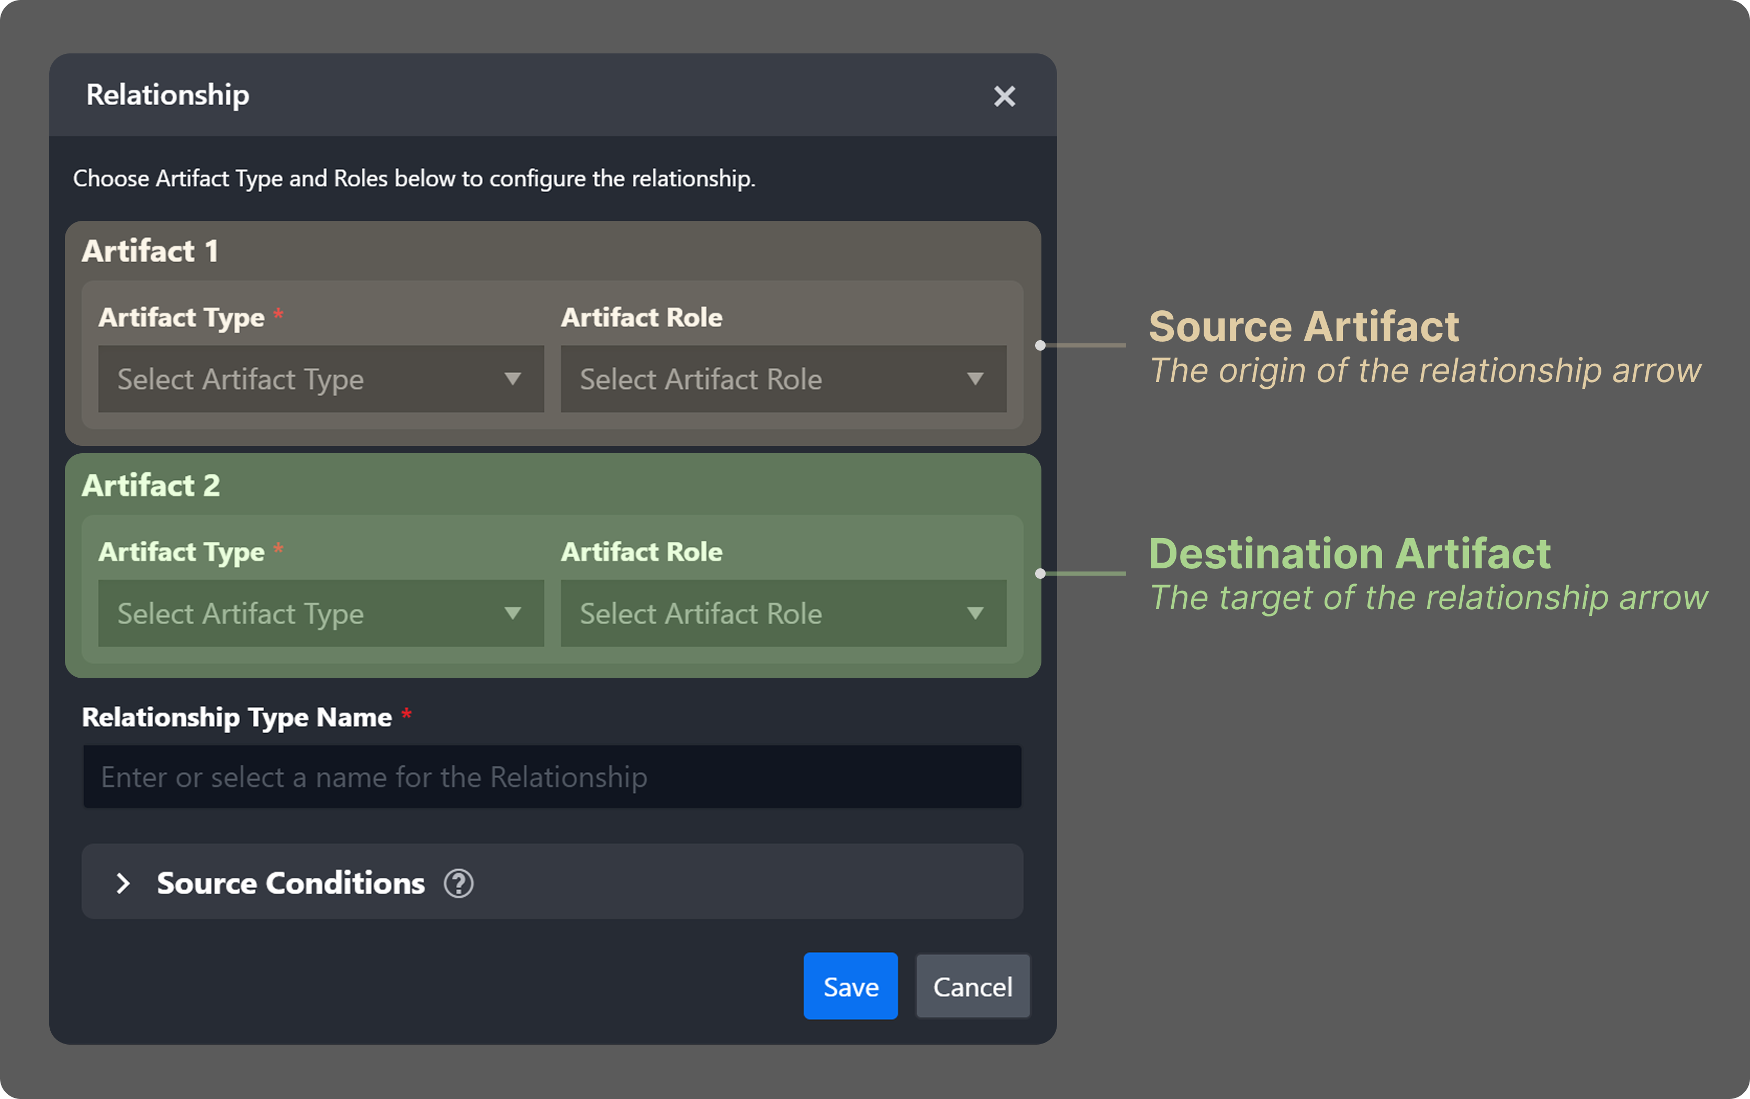The image size is (1750, 1099).
Task: Click the Source Conditions help question mark
Action: (458, 884)
